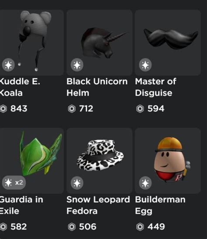Image resolution: width=207 pixels, height=239 pixels.
Task: Click the limited sparkle badge on Master of Disguise
Action: (x=145, y=65)
